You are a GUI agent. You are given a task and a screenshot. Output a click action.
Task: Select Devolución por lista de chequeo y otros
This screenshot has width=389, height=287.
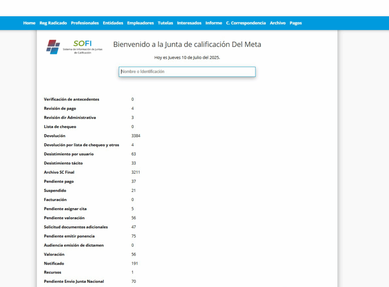82,145
